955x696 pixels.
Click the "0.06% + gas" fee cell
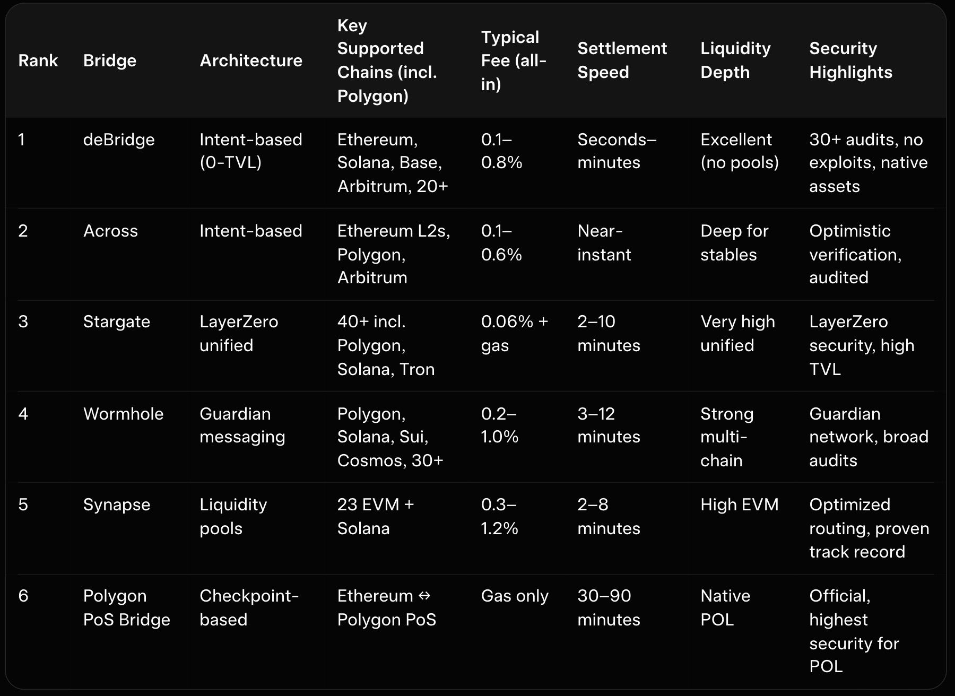514,333
